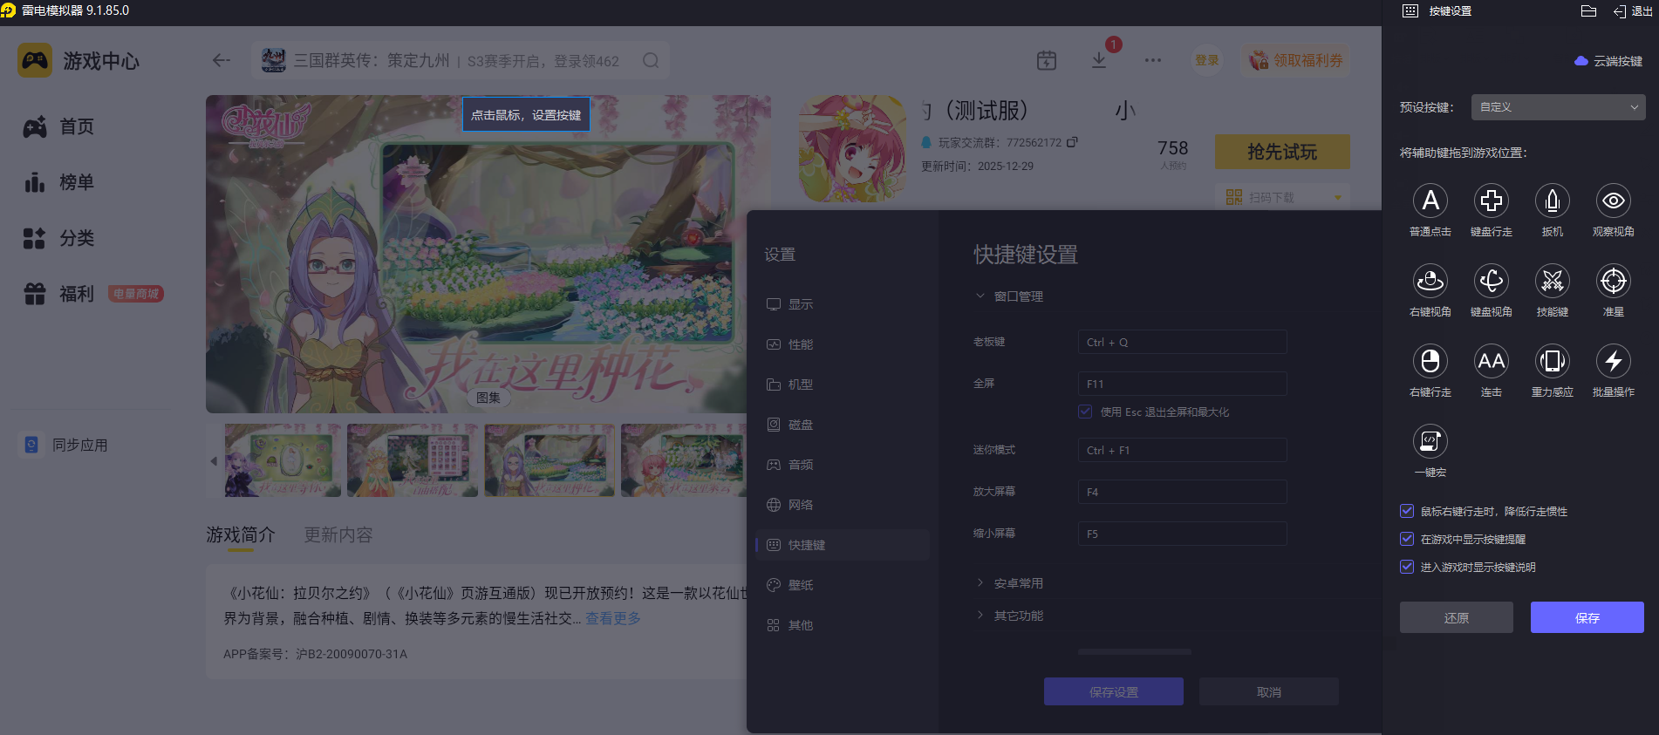
Task: Open the downloads icon with badge
Action: coord(1099,59)
